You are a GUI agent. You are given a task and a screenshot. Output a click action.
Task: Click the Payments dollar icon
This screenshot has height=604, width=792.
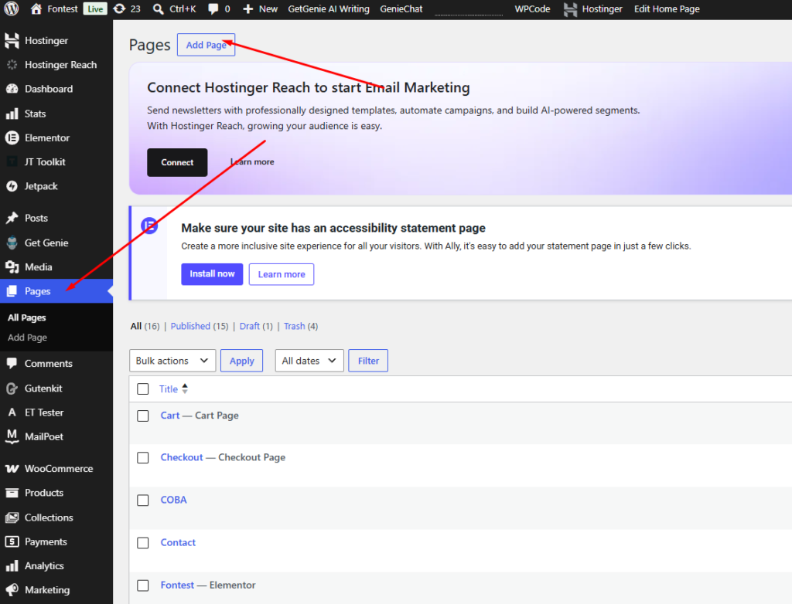pos(12,541)
